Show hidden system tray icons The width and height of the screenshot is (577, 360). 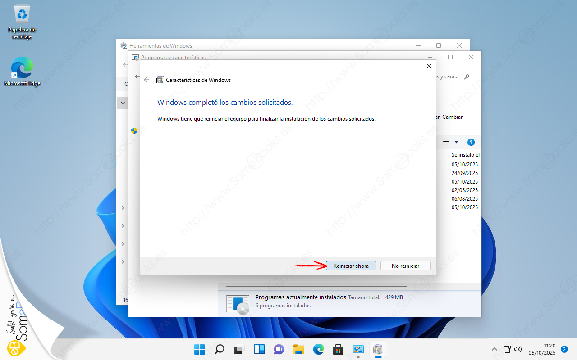pos(495,349)
